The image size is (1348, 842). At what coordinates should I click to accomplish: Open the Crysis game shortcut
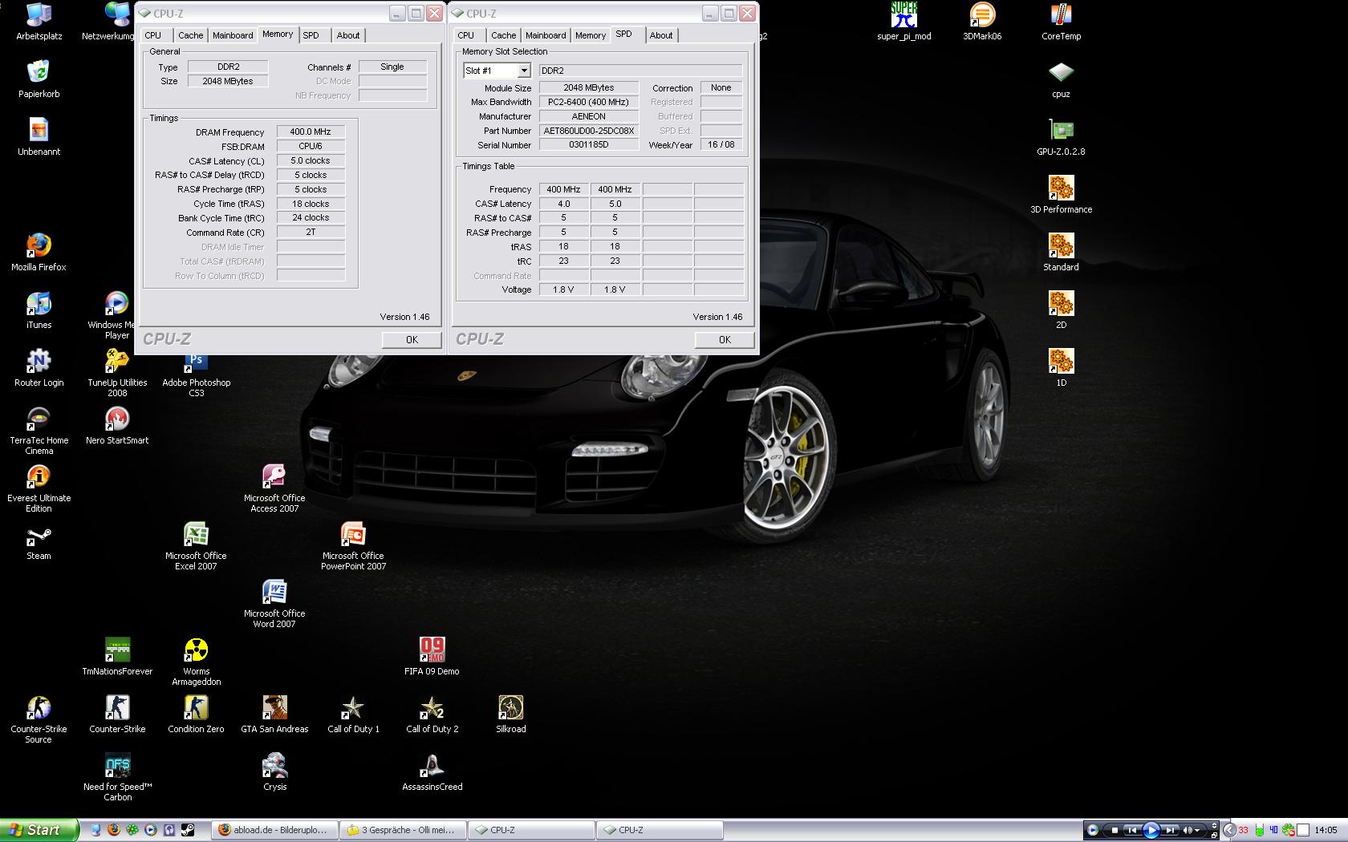[x=274, y=766]
